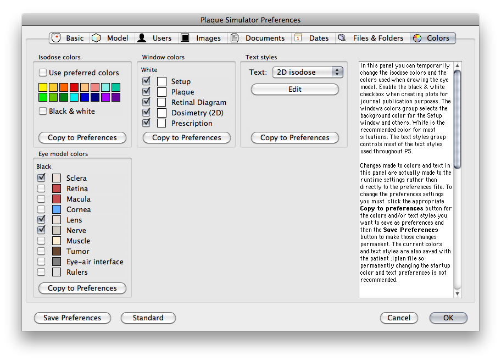This screenshot has width=501, height=361.
Task: Check the black Muscle checkbox
Action: click(41, 241)
